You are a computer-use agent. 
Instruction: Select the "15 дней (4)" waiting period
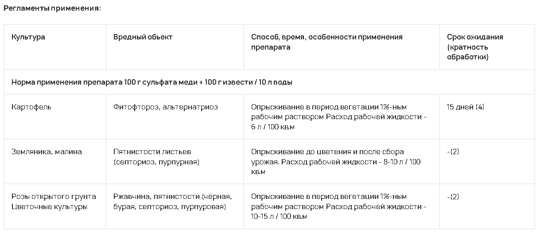(x=466, y=107)
